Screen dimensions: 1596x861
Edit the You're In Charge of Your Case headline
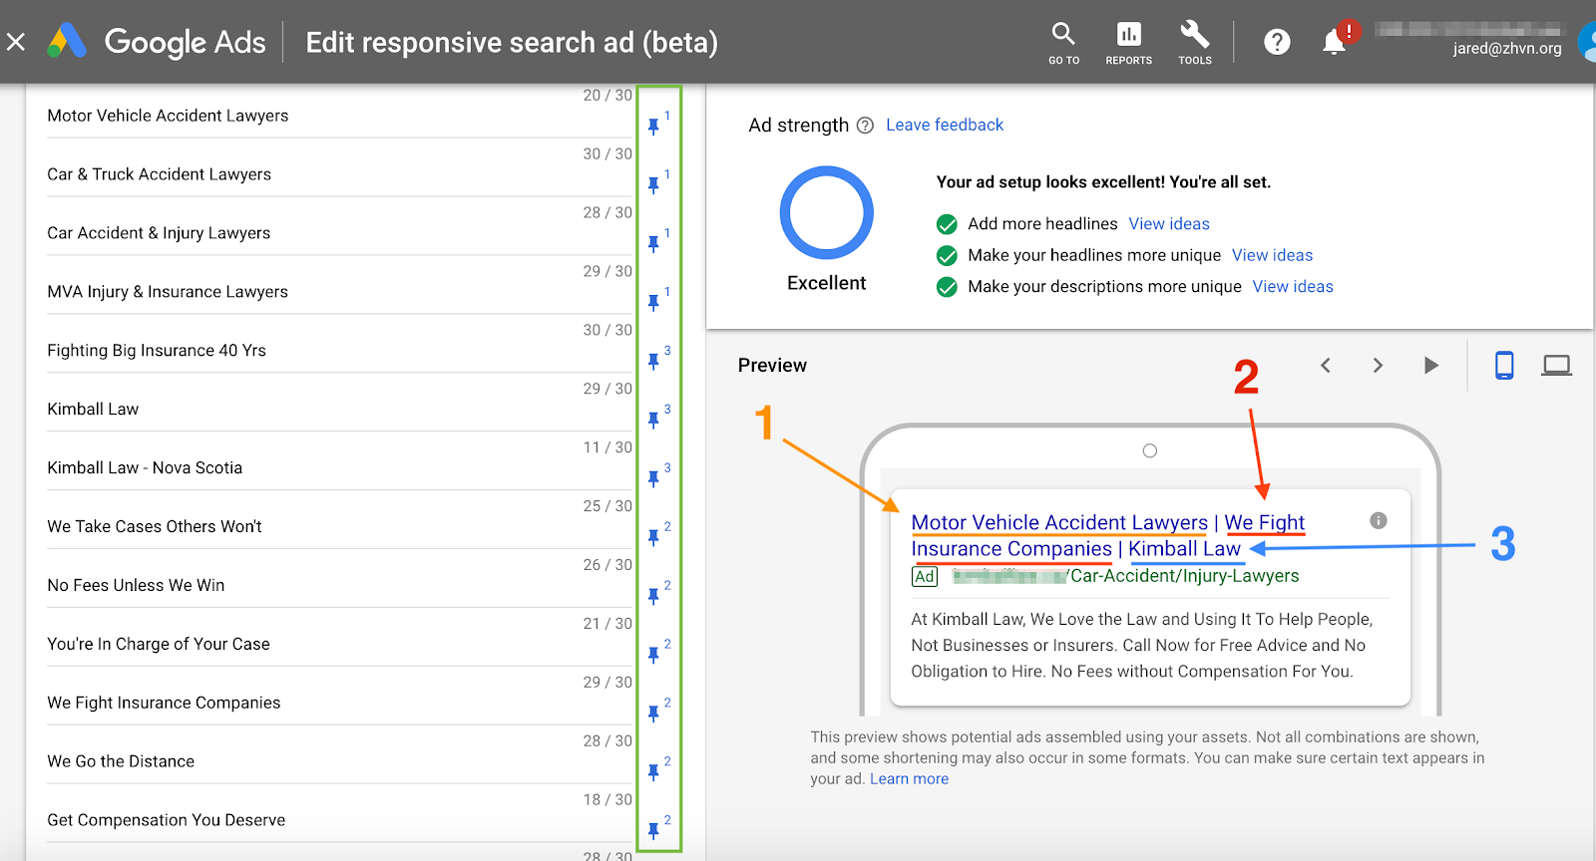click(339, 645)
